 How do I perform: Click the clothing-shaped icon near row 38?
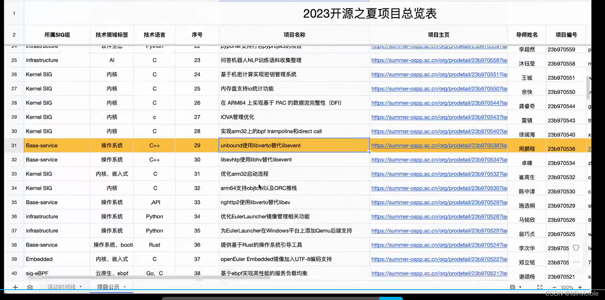(x=576, y=247)
